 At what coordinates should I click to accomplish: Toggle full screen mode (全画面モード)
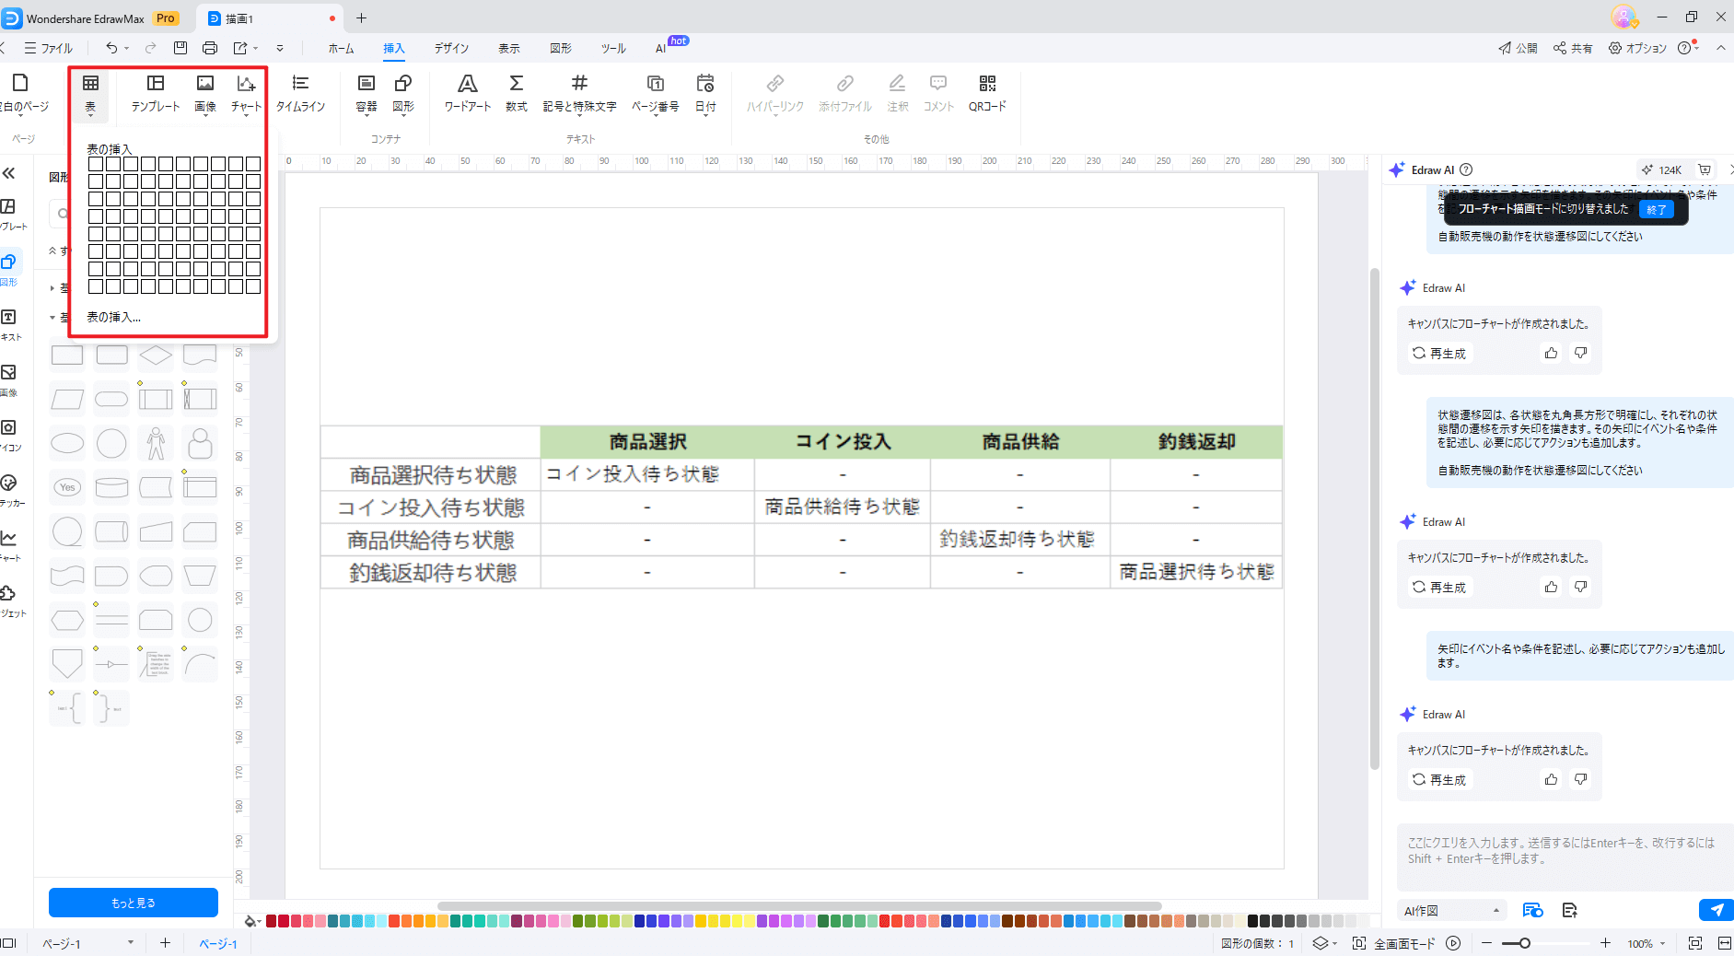point(1404,943)
